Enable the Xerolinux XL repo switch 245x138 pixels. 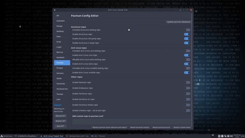pos(187,99)
